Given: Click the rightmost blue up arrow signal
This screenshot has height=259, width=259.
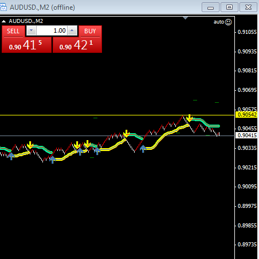Looking at the screenshot, I should (143, 149).
